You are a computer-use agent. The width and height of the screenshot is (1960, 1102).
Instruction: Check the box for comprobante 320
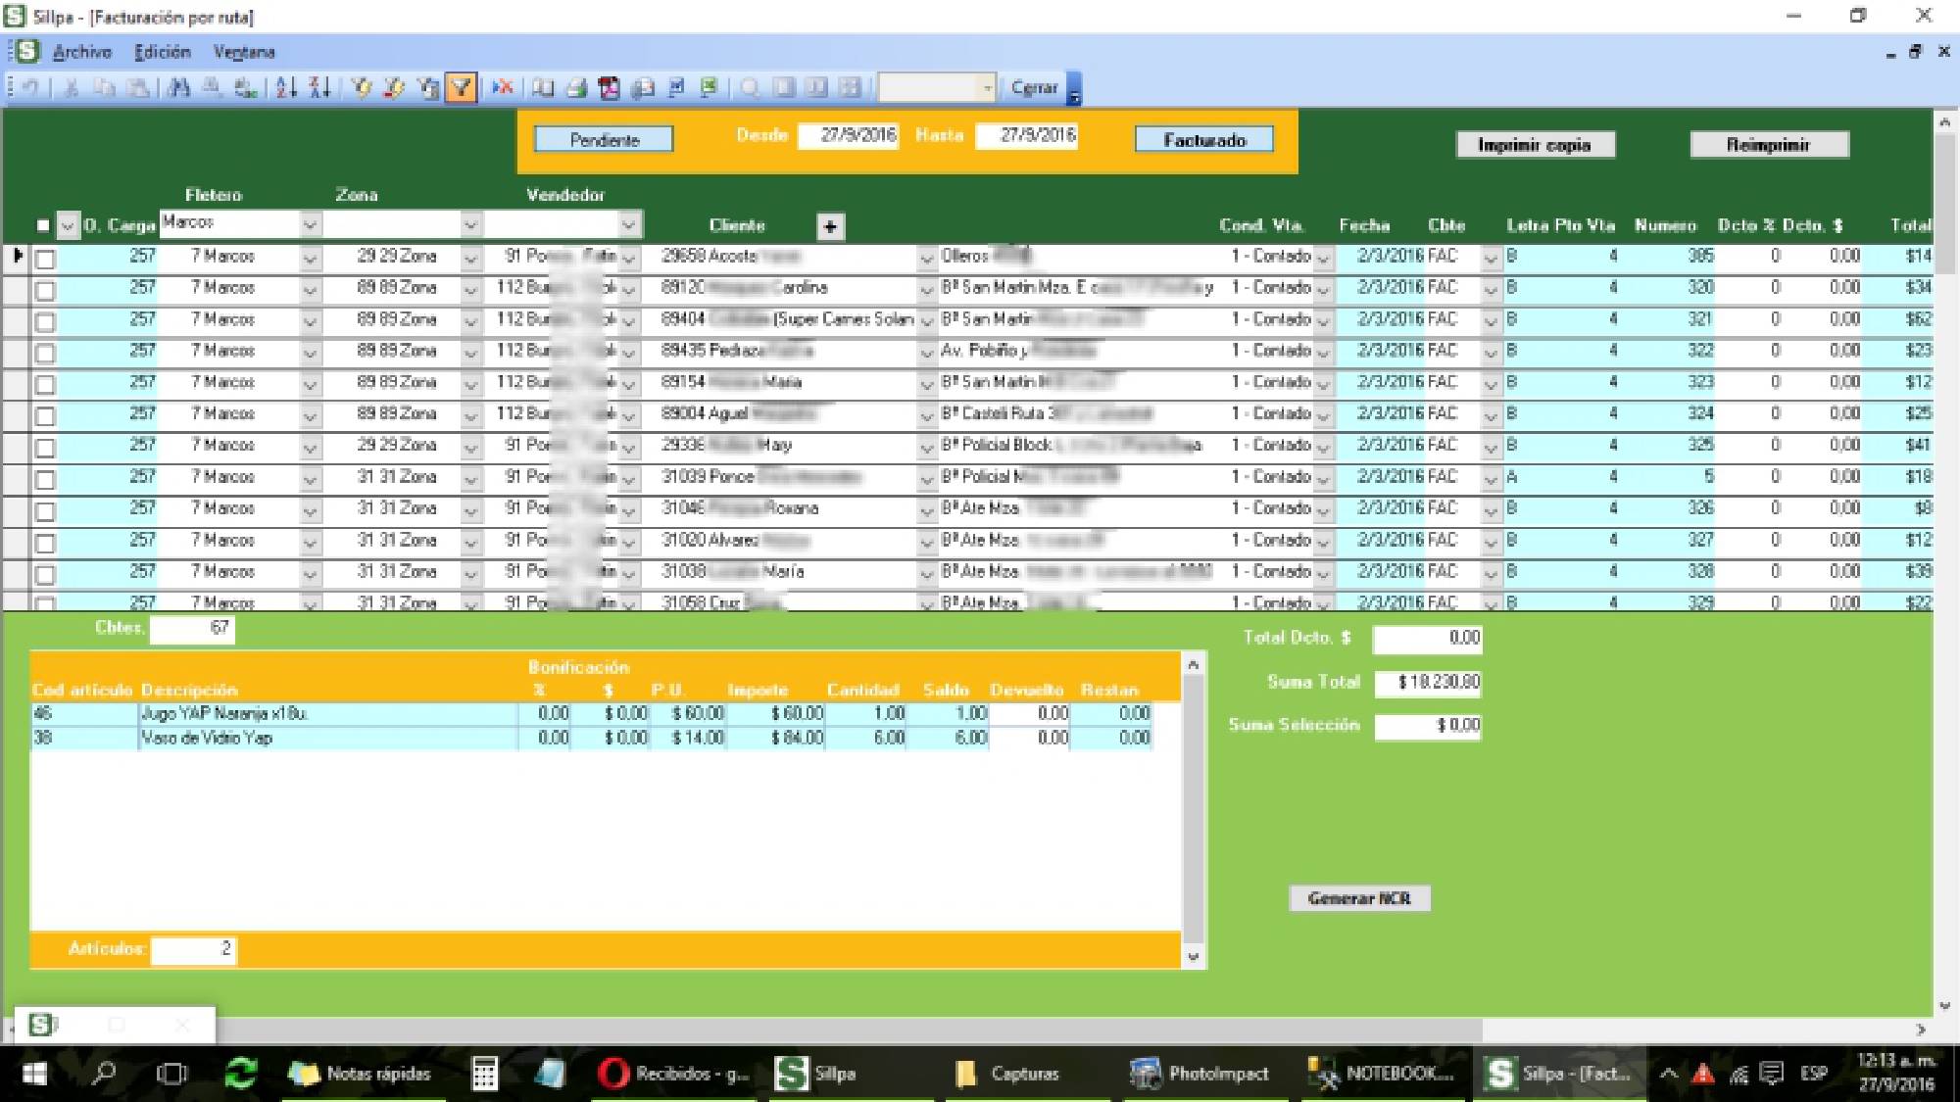pos(45,291)
